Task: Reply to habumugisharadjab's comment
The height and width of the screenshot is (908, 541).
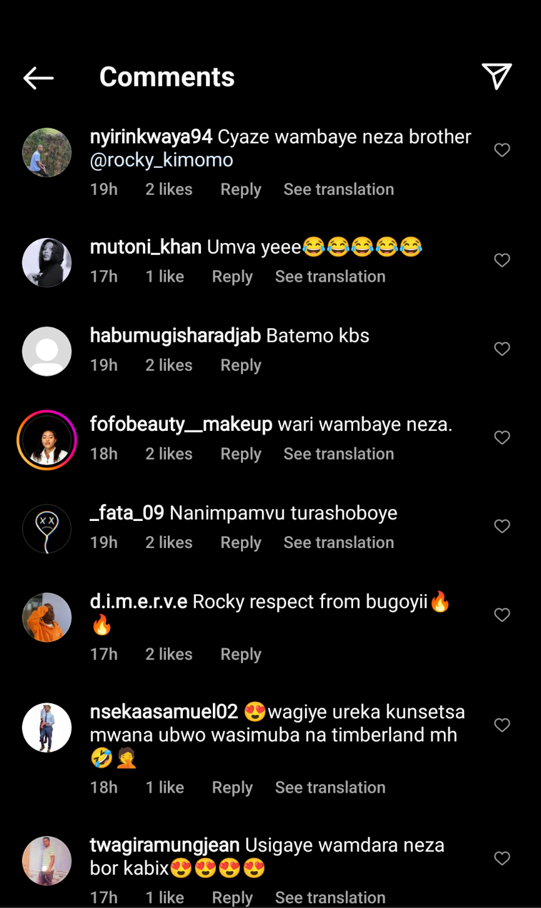Action: [x=240, y=365]
